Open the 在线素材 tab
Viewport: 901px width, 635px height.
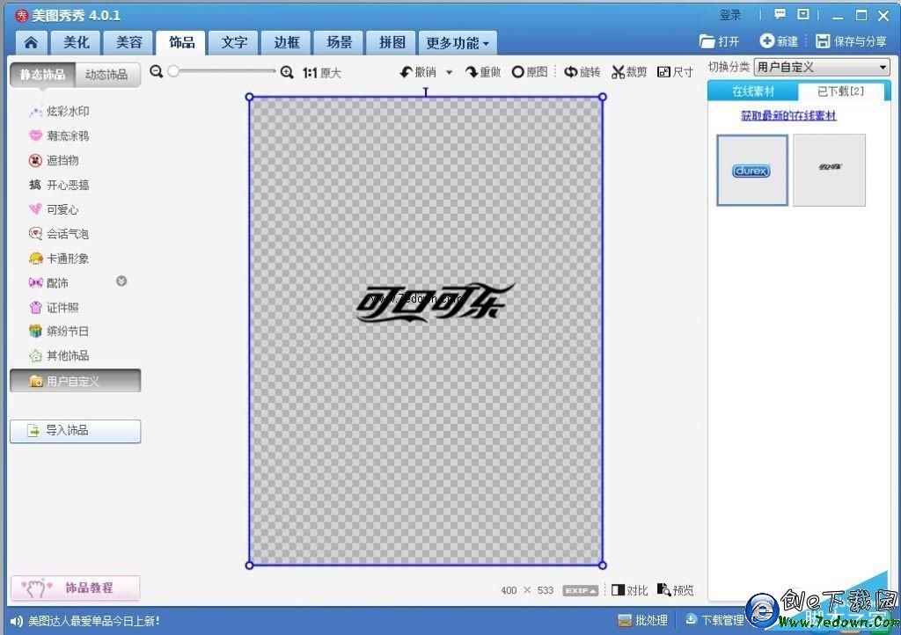753,91
